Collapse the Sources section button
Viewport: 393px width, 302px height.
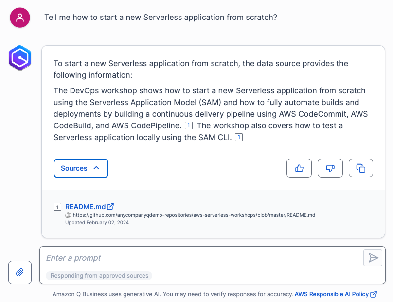tap(81, 168)
